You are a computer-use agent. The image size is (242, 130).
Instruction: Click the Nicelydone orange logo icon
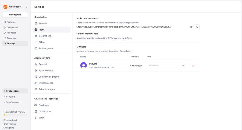click(x=5, y=7)
